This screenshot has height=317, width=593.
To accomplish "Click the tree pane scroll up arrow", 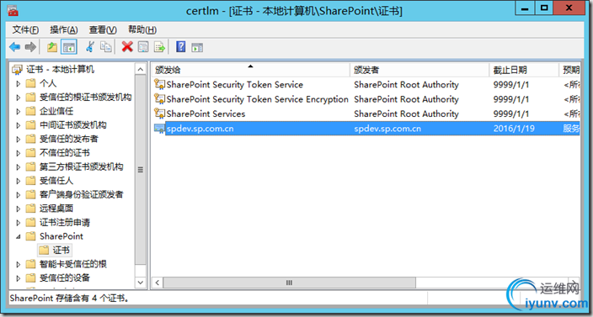I will pyautogui.click(x=141, y=70).
